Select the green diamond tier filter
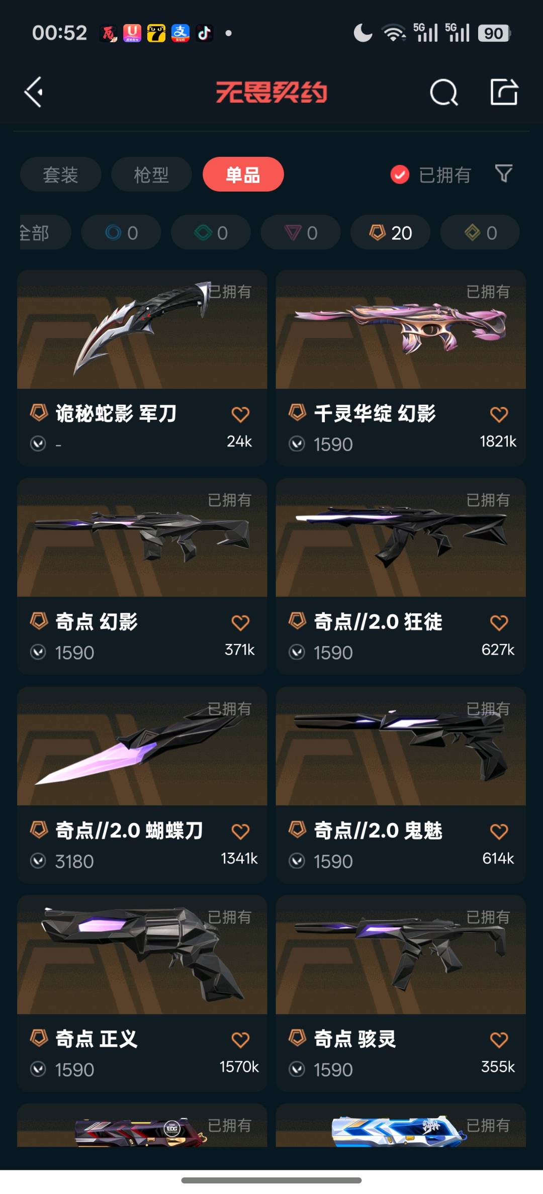 [x=211, y=232]
